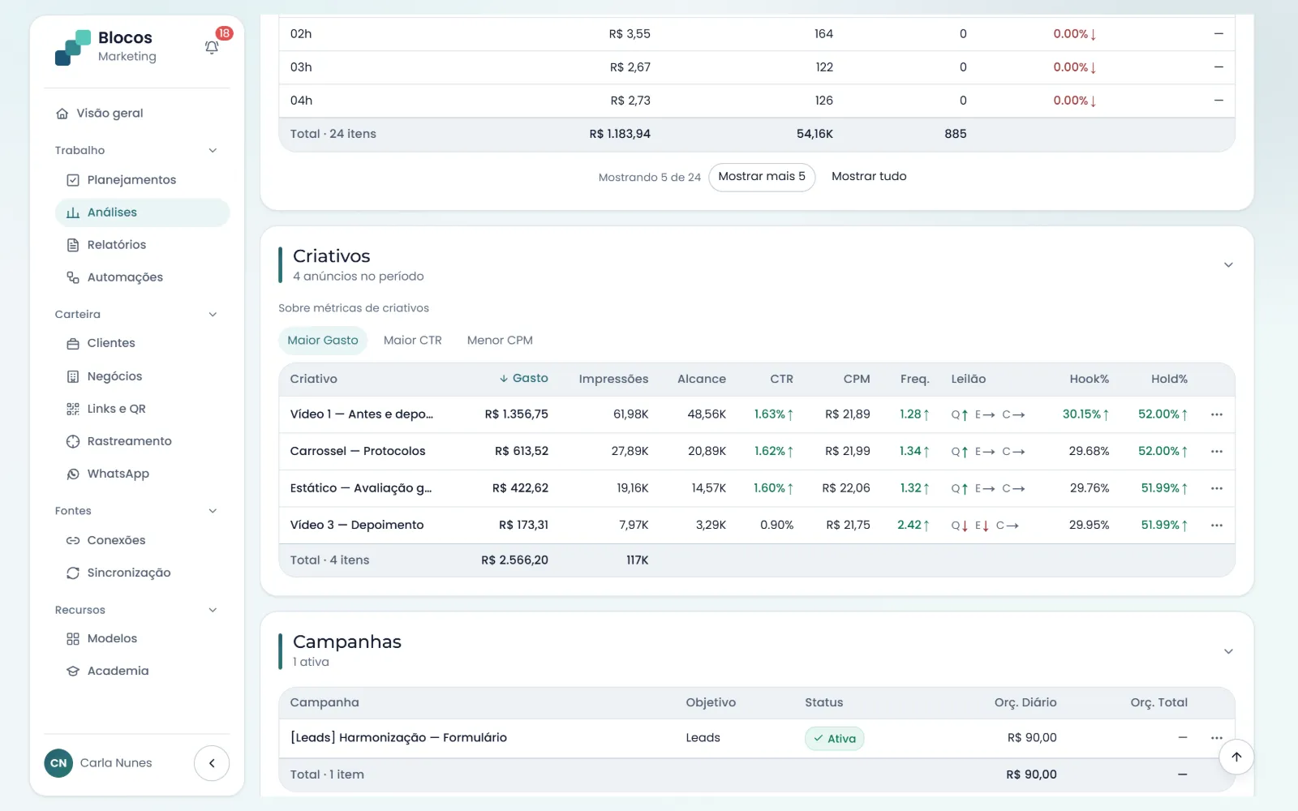Collapse sidebar with the left-arrow button
This screenshot has width=1298, height=811.
coord(212,763)
